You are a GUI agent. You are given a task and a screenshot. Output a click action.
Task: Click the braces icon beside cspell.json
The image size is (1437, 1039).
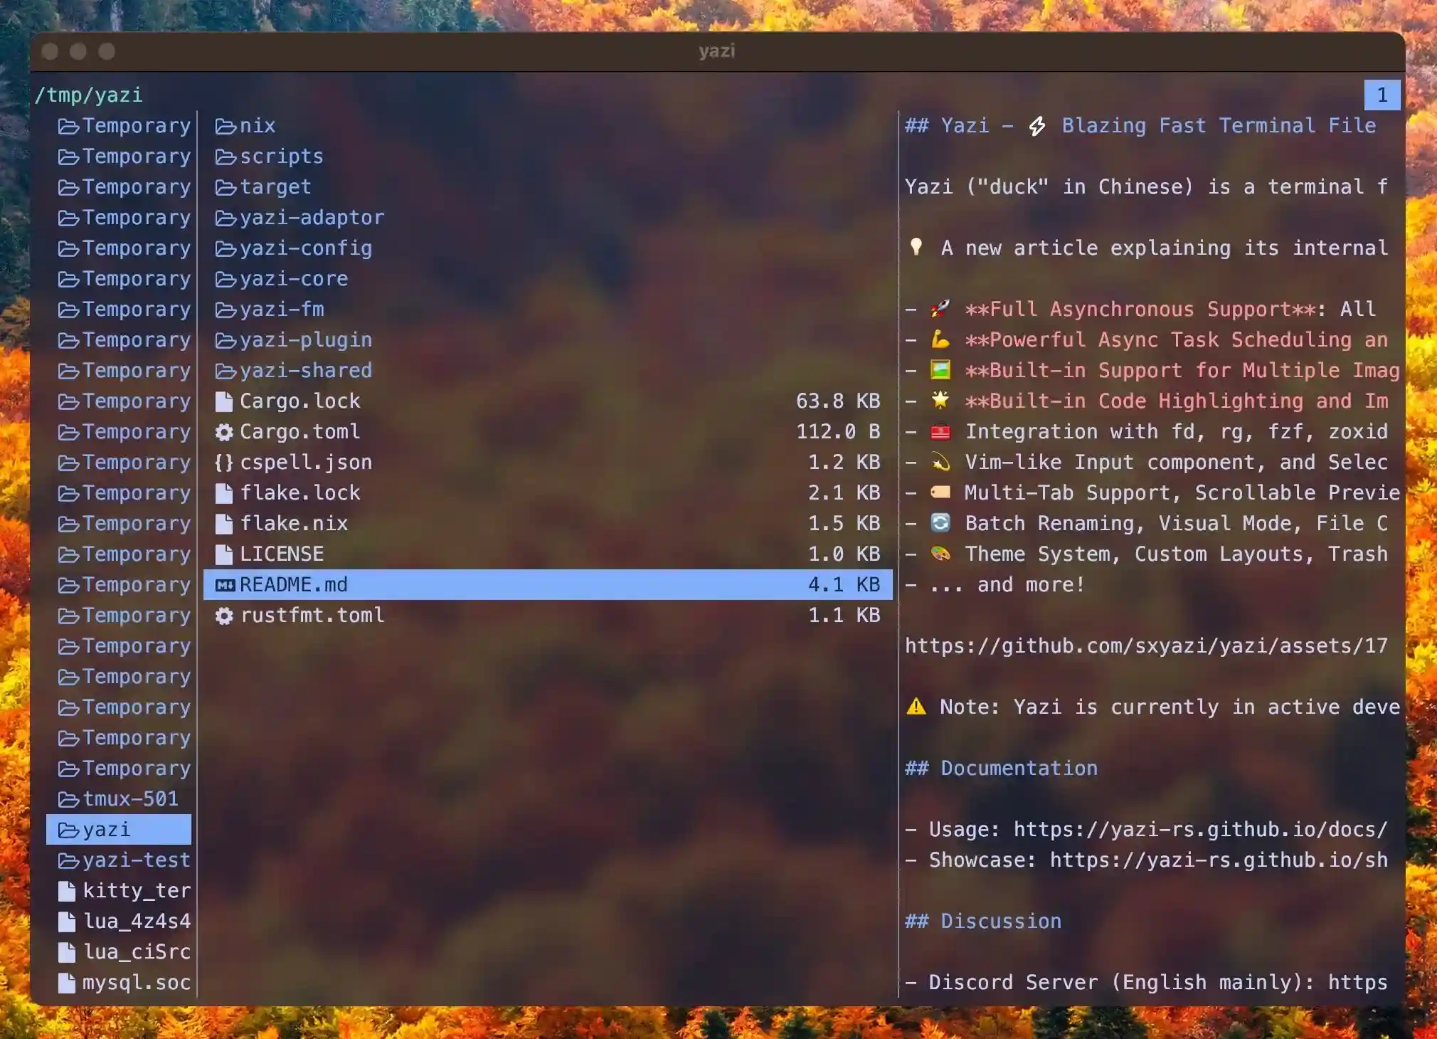224,463
